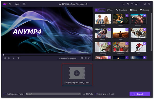Viewport: 154px width, 99px height.
Task: Take a snapshot with the camera icon
Action: click(x=82, y=58)
